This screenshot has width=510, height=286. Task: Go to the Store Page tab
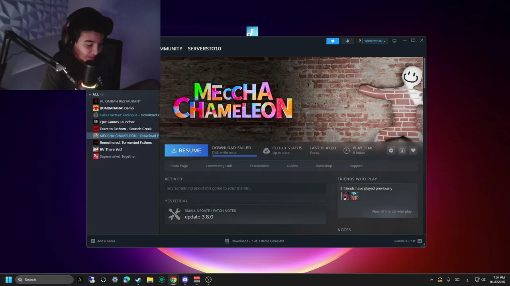[x=179, y=166]
